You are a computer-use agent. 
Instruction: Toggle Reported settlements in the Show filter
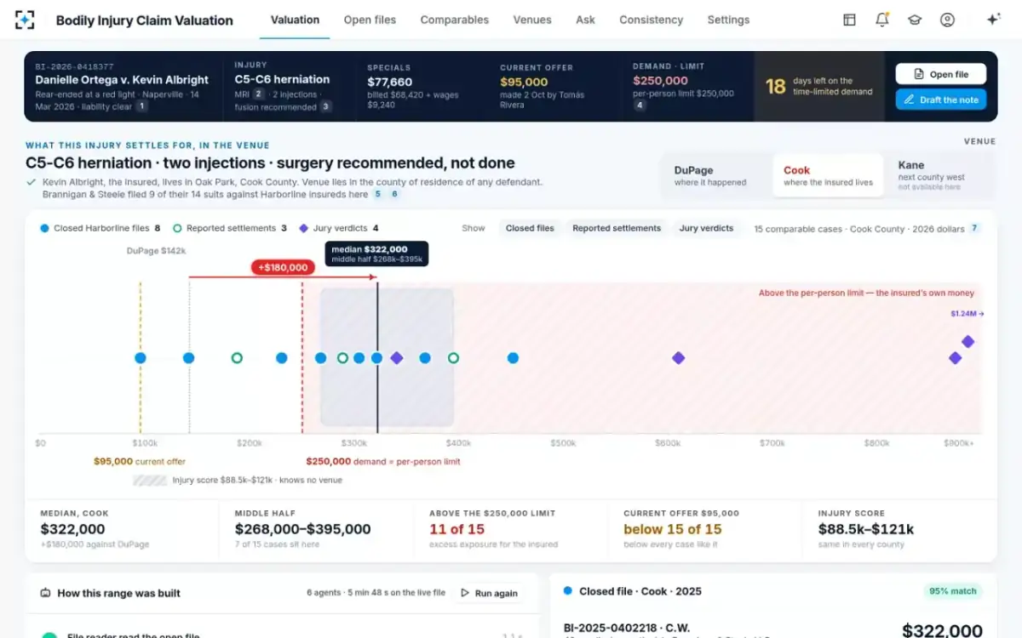(617, 228)
